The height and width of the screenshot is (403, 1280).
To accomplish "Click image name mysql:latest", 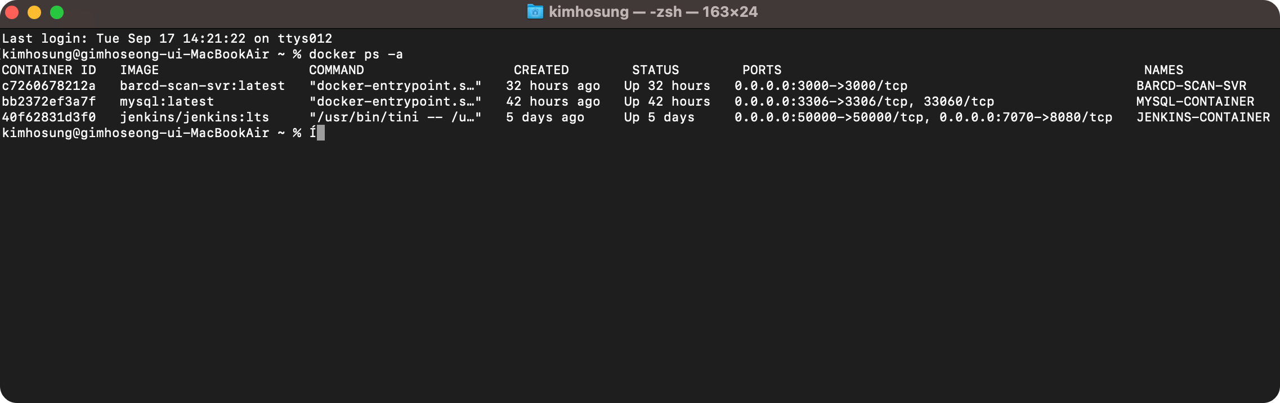I will click(167, 102).
